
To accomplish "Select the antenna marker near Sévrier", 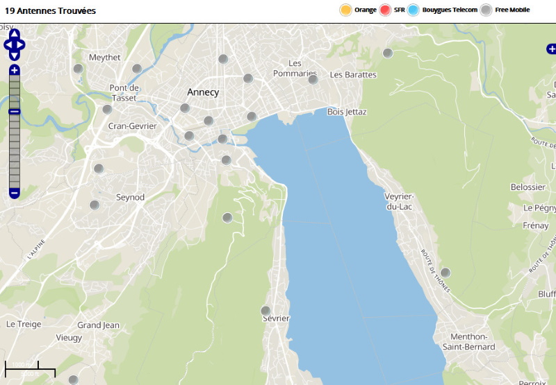I will click(x=265, y=310).
